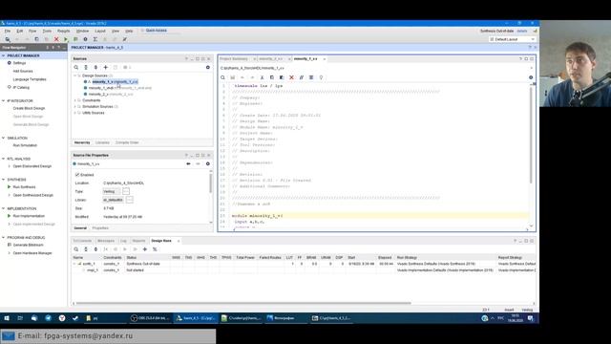Click the lightbulb icon in editor toolbar
Viewport: 611px width, 344px height.
321,77
